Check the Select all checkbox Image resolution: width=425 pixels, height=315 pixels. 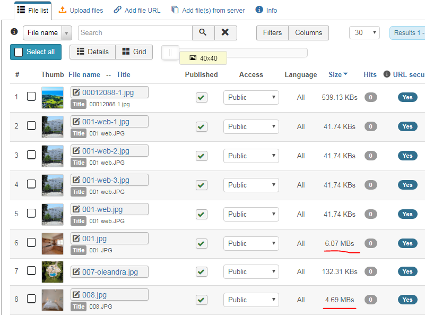tap(19, 52)
